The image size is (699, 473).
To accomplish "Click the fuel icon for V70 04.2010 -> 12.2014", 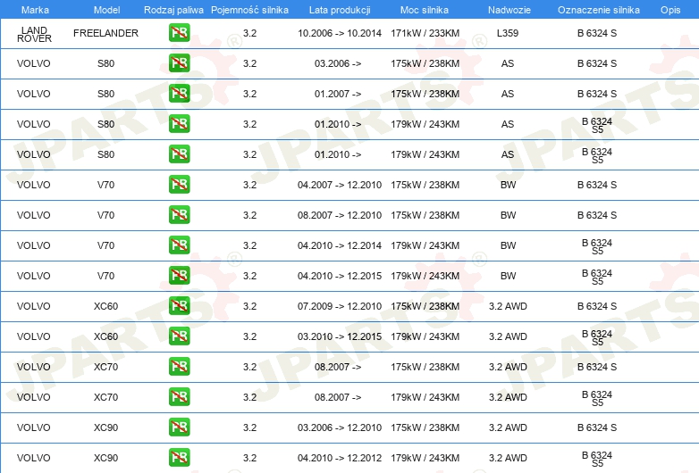I will coord(179,245).
